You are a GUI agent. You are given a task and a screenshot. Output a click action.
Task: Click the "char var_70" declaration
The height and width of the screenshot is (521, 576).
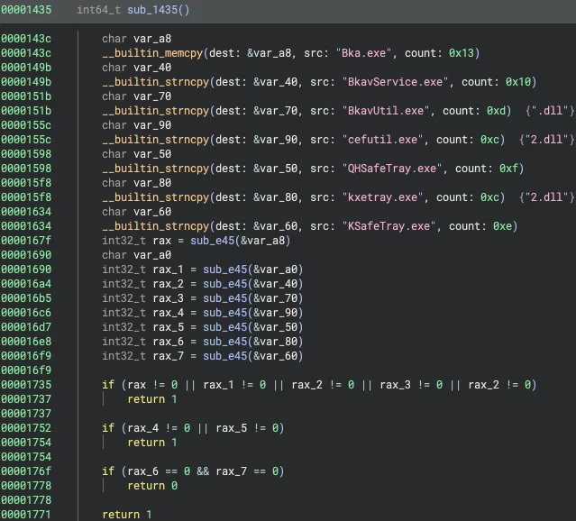click(137, 96)
